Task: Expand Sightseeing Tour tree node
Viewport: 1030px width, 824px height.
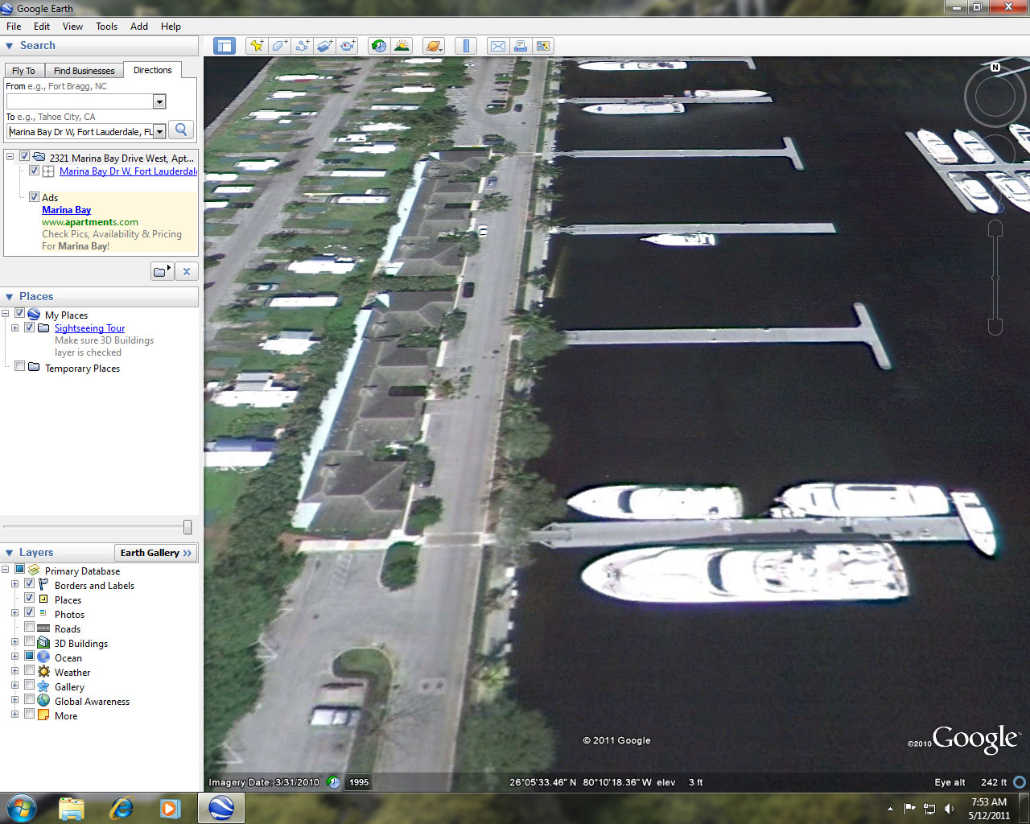Action: 15,328
